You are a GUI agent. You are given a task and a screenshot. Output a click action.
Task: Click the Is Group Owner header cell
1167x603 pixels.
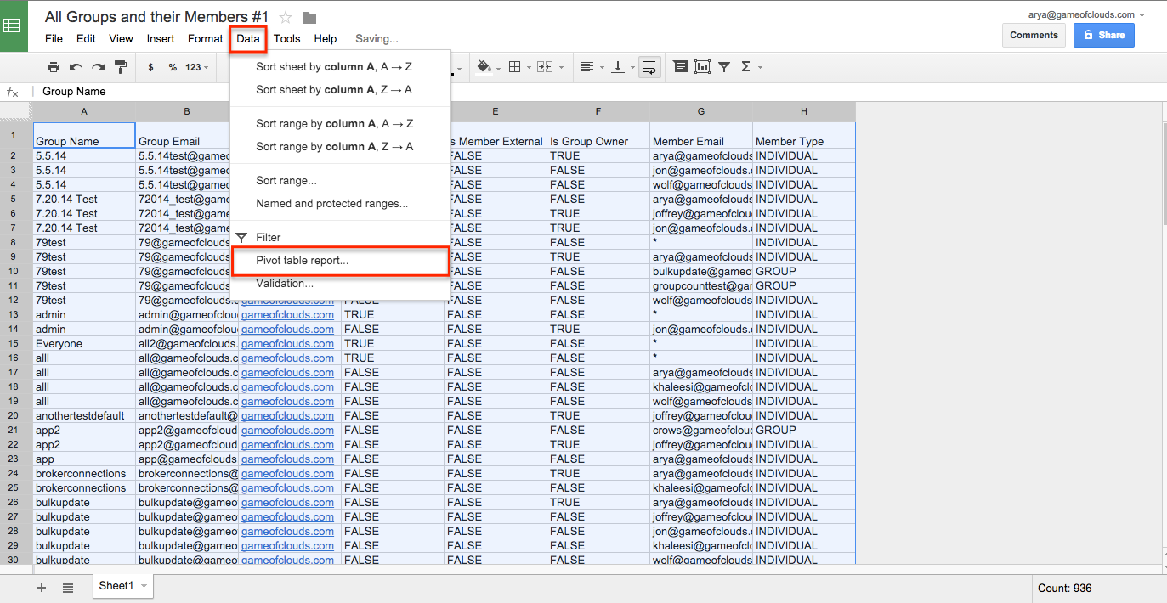(598, 136)
